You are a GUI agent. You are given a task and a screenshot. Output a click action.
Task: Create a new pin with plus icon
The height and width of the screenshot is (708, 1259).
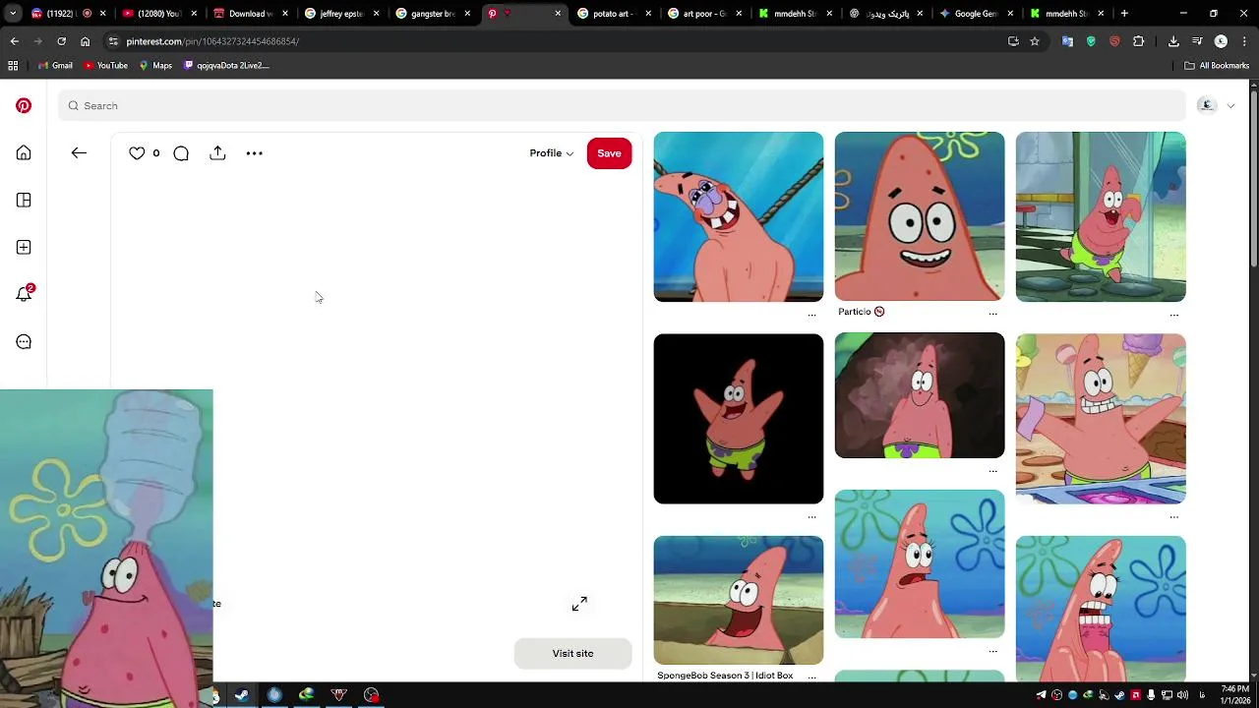coord(24,247)
